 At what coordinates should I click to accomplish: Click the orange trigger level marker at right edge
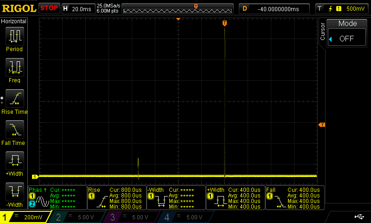321,125
